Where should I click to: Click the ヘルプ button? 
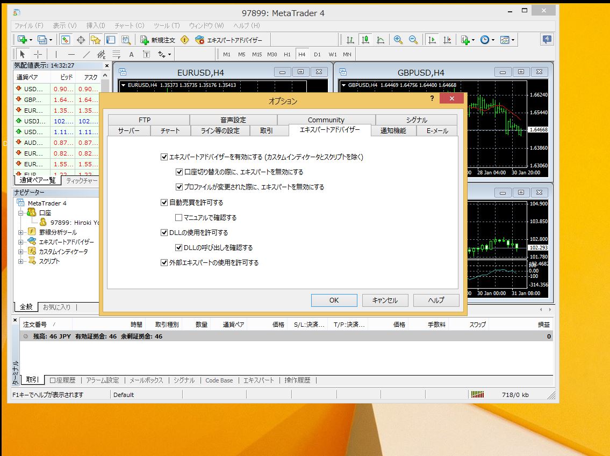[x=436, y=300]
